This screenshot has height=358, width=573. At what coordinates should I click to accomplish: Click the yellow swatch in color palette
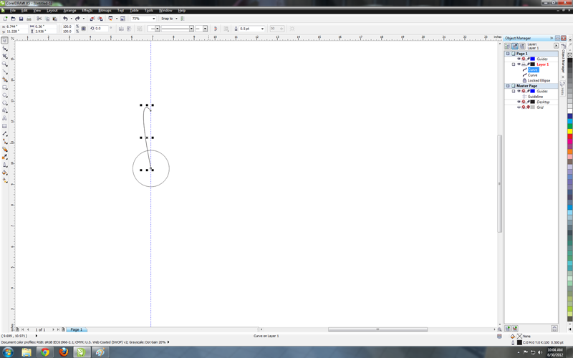569,132
